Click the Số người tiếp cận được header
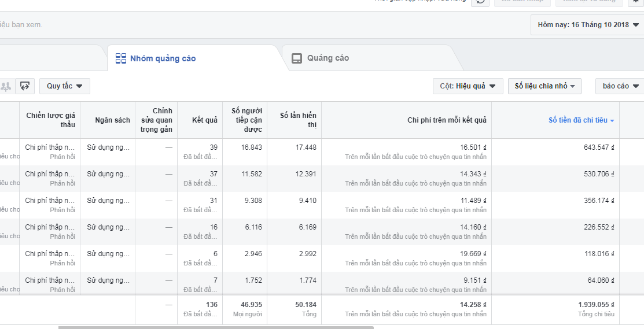The height and width of the screenshot is (329, 644). click(246, 120)
